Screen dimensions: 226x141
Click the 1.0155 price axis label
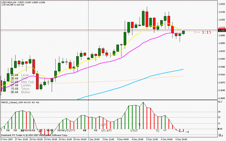222,20
